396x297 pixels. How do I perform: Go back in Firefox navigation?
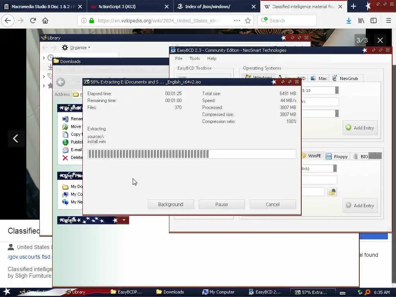tap(8, 20)
